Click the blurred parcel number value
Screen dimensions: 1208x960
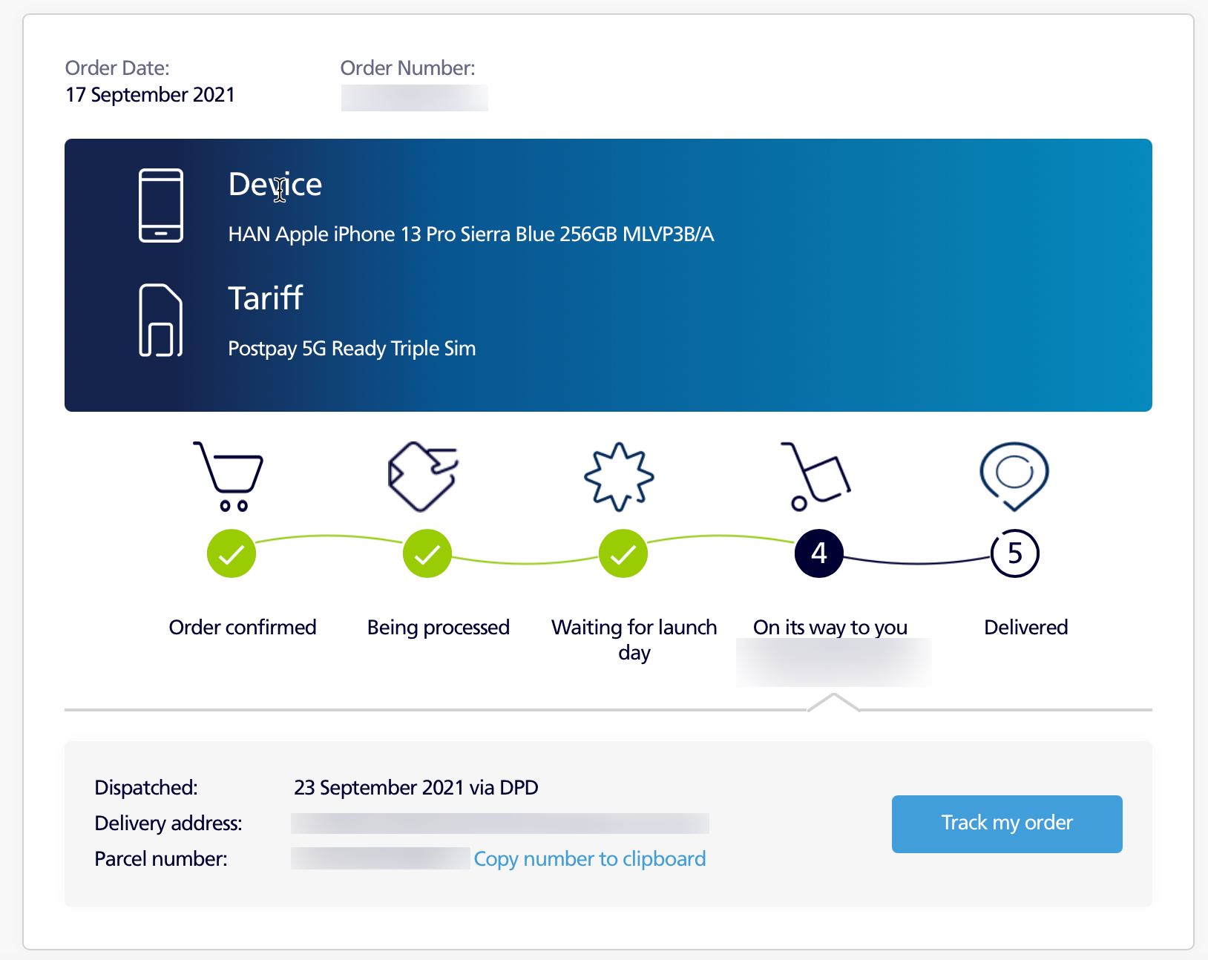click(380, 858)
